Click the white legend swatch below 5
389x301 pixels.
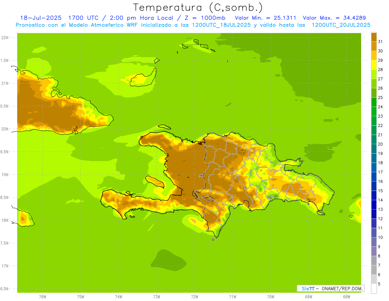[x=374, y=289]
